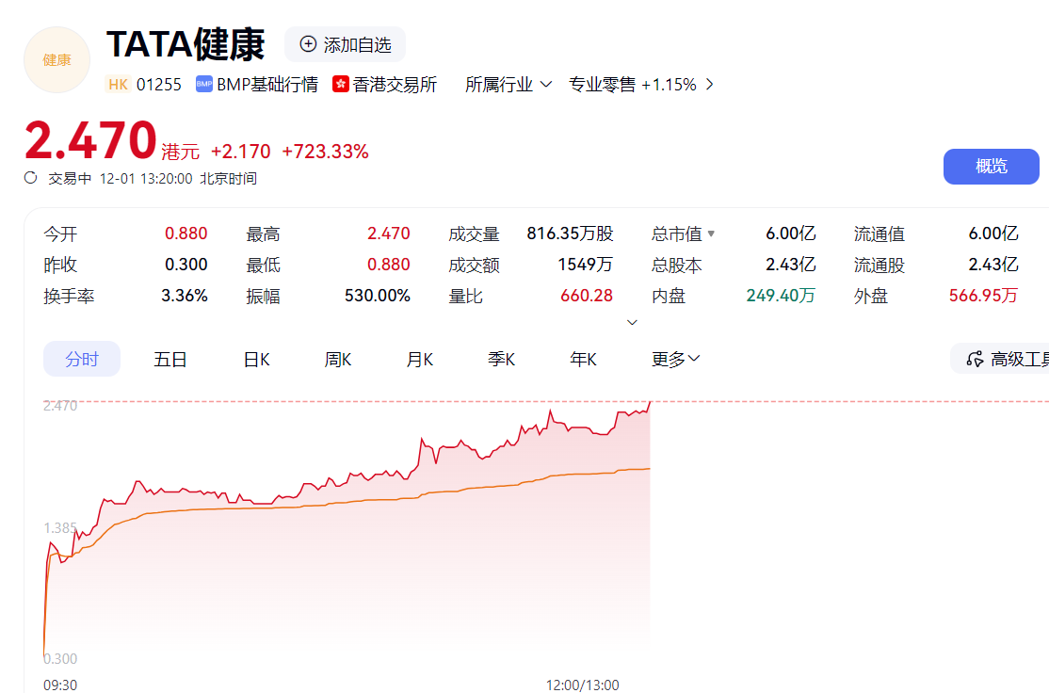Click the BMP基础行情 badge icon
The height and width of the screenshot is (693, 1049).
pos(204,85)
